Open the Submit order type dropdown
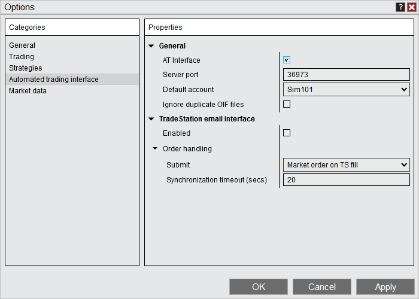Screen dimensions: 419x299 pos(347,164)
